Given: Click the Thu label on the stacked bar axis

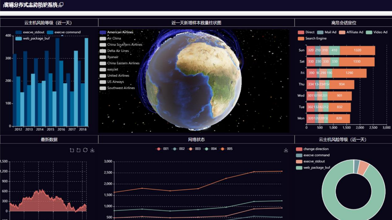Looking at the screenshot, I should tap(301, 84).
